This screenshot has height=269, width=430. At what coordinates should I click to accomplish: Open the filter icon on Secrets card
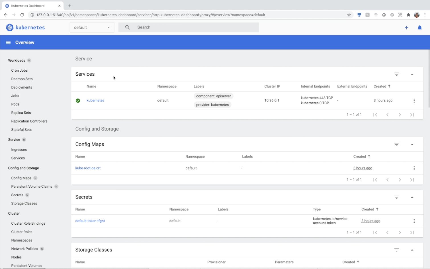tap(397, 197)
